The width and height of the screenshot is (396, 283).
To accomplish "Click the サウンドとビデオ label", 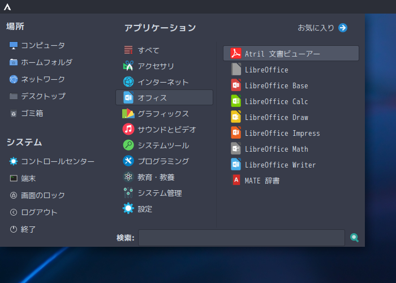I will click(167, 130).
